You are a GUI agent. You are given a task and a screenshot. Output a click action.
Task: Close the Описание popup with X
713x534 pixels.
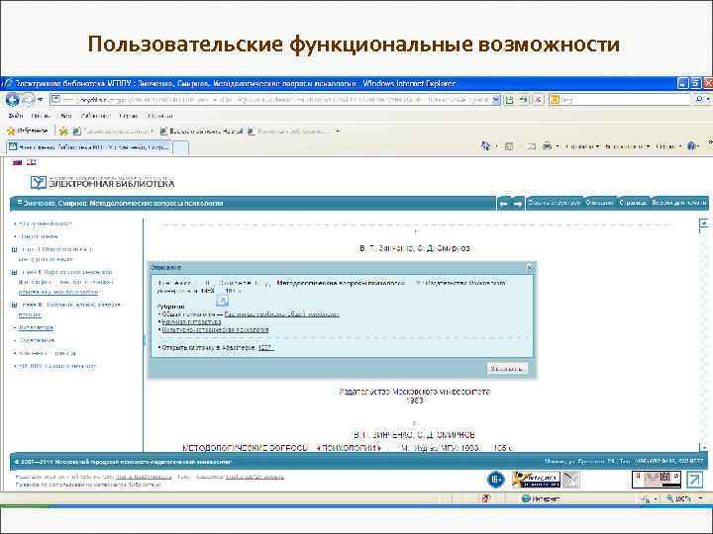tap(530, 268)
